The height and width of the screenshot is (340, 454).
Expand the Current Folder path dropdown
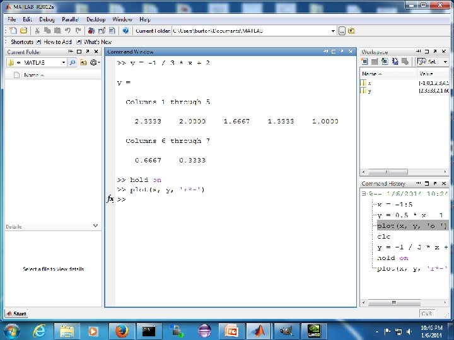point(333,31)
